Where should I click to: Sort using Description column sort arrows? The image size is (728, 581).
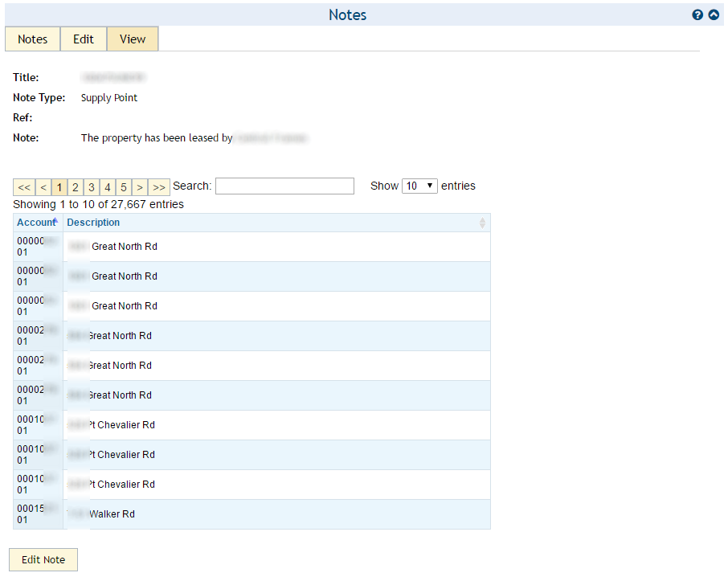tap(482, 223)
